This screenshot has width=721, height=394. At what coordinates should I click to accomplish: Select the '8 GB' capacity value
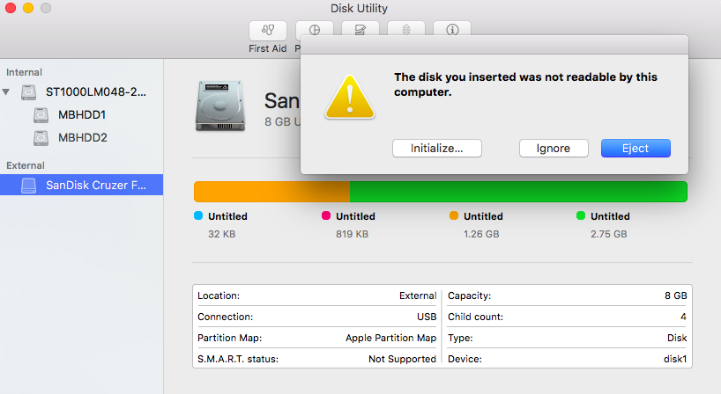(x=675, y=295)
